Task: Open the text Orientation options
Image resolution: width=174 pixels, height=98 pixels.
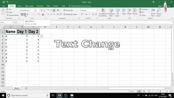Action: tap(58, 10)
